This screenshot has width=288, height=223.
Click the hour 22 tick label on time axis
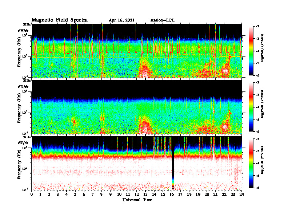(x=224, y=195)
